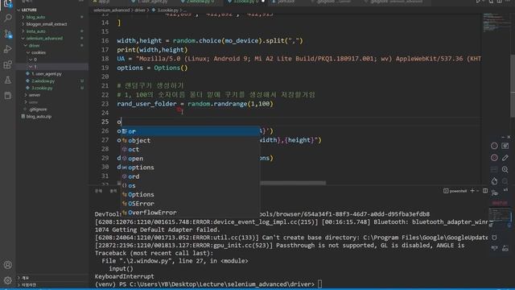Choose 'oct' suggestion
Image resolution: width=515 pixels, height=290 pixels.
click(x=191, y=149)
